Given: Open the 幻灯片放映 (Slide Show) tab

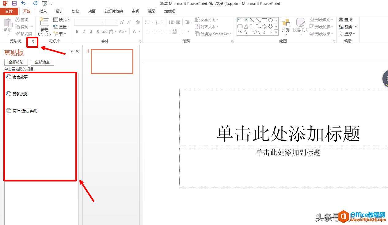Looking at the screenshot, I should (114, 11).
